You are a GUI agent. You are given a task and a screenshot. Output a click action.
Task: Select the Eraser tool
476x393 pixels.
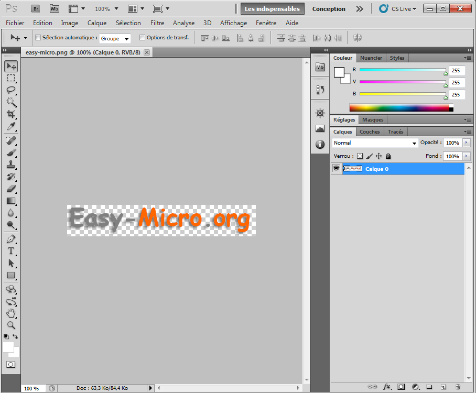click(x=11, y=189)
